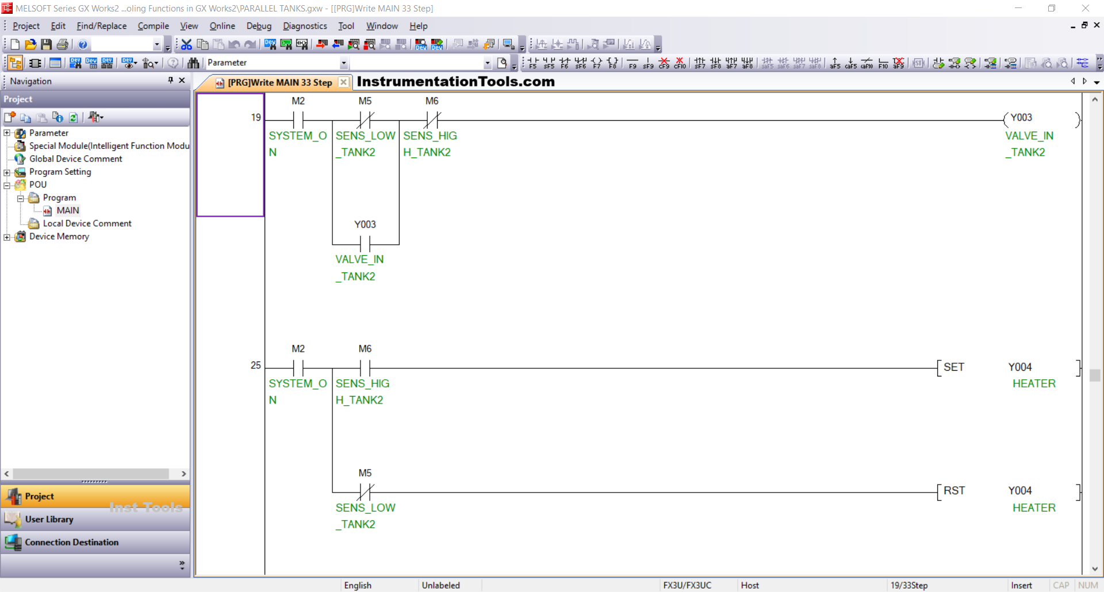This screenshot has height=592, width=1104.
Task: Toggle auto-hide pin on Navigation panel
Action: pos(170,80)
